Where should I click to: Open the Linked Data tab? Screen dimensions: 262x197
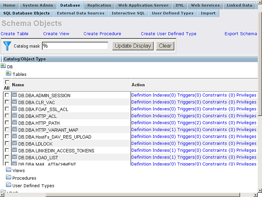(240, 5)
